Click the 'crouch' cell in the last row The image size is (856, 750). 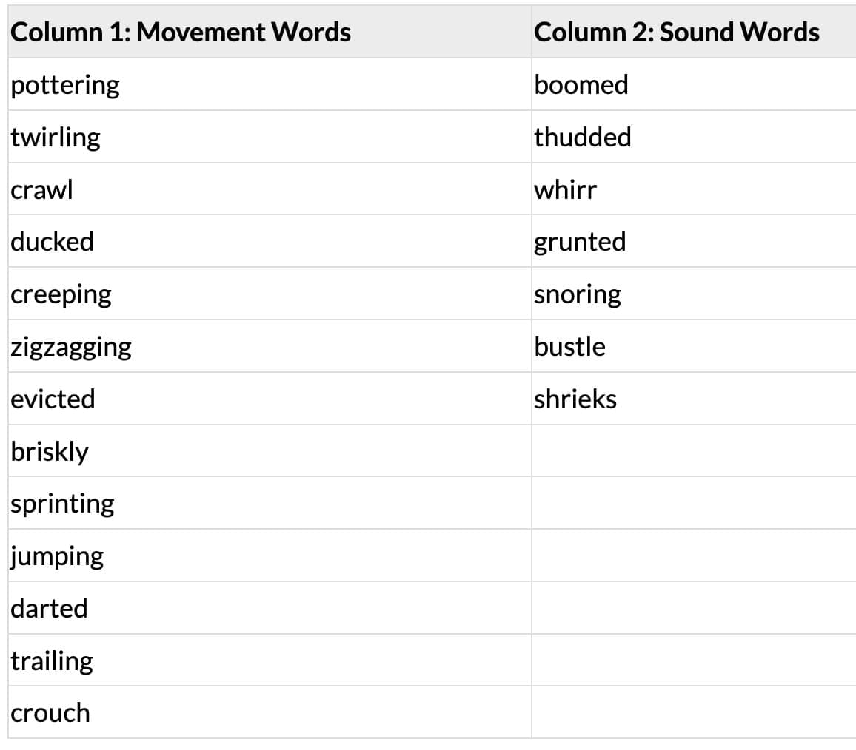click(50, 713)
